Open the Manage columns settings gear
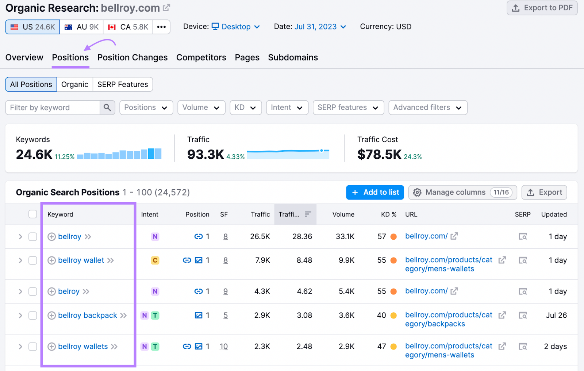Image resolution: width=584 pixels, height=371 pixels. coord(417,192)
